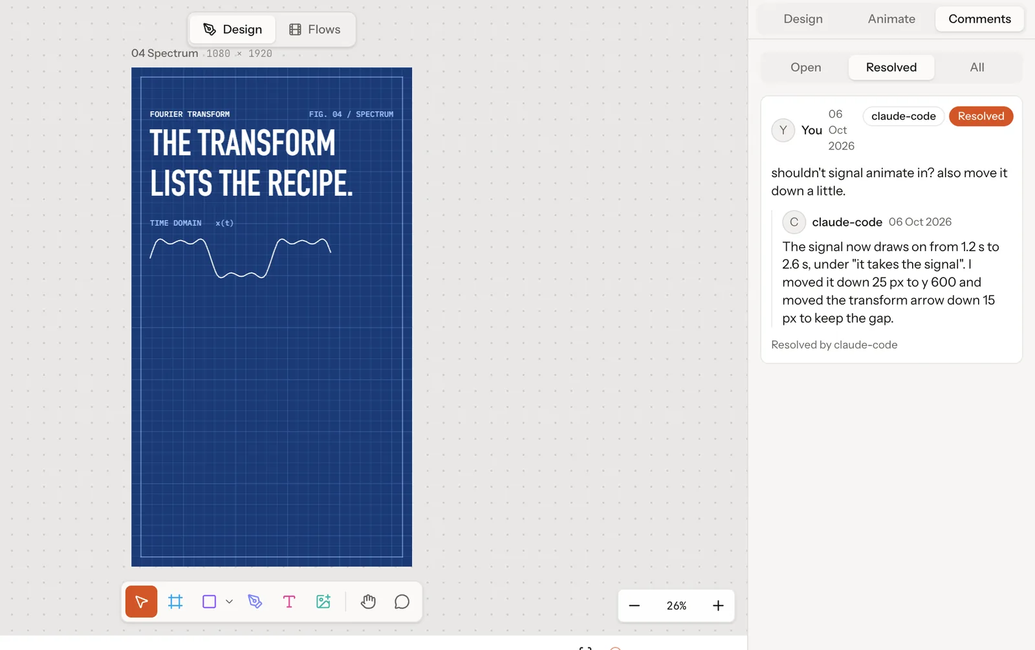Click the 'FIG. 04 / SPECTRUM' label
The height and width of the screenshot is (650, 1035).
pyautogui.click(x=351, y=114)
